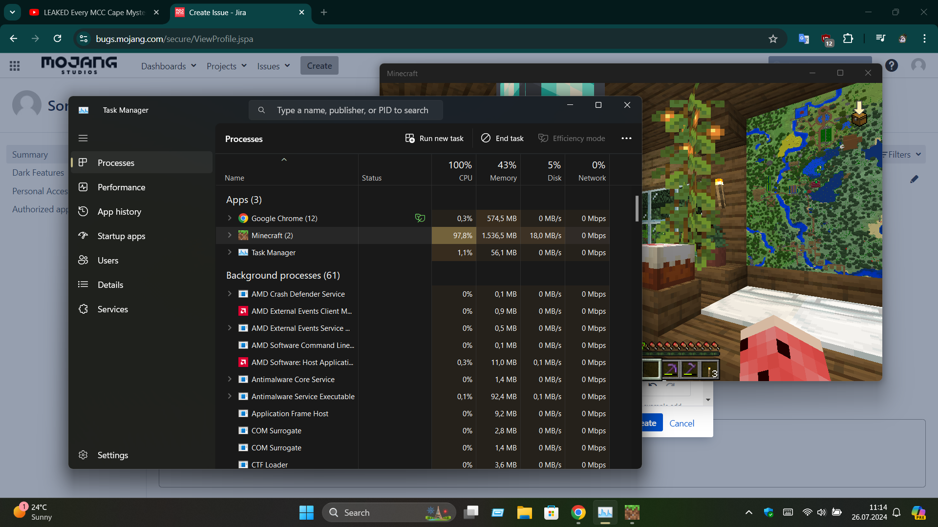Open Chrome from the Windows taskbar
This screenshot has height=527, width=938.
(578, 512)
